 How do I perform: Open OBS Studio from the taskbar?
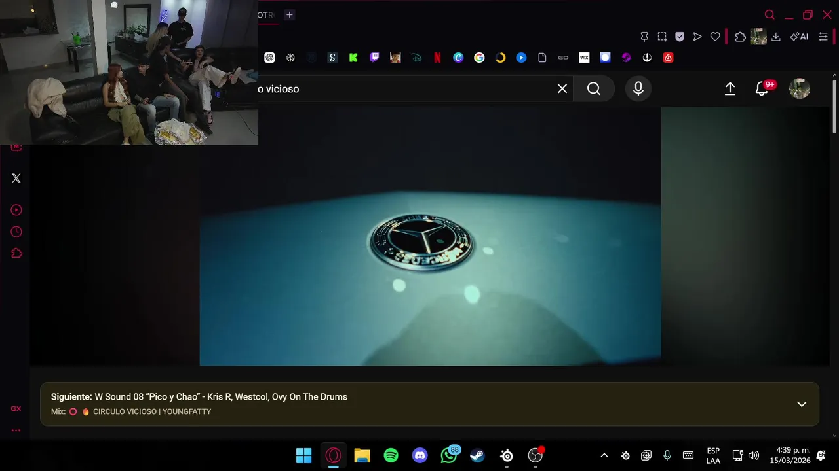[536, 455]
